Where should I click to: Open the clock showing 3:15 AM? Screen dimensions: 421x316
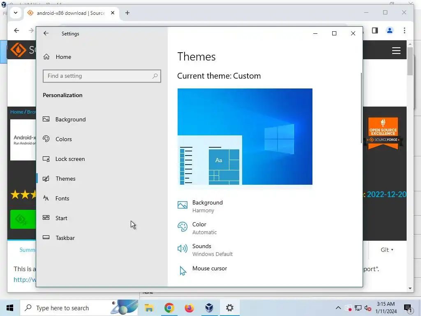pyautogui.click(x=386, y=308)
